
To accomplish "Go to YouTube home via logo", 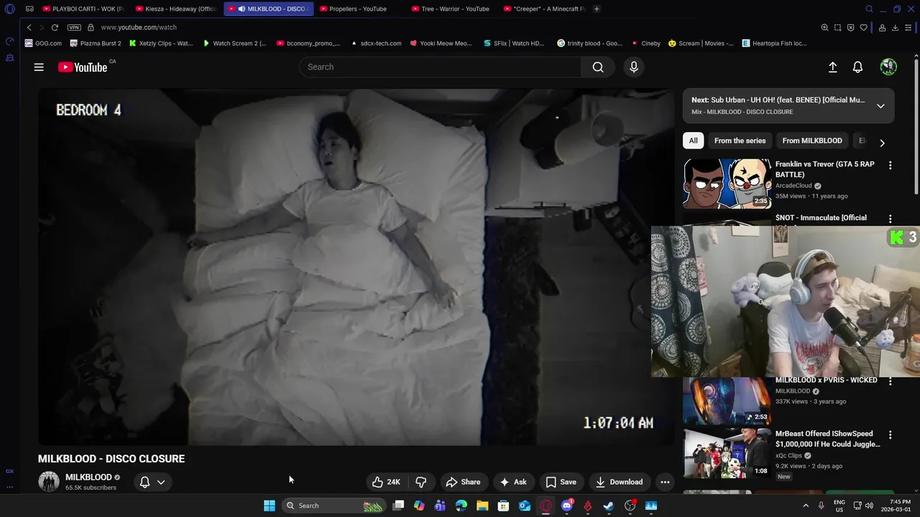I will (83, 67).
